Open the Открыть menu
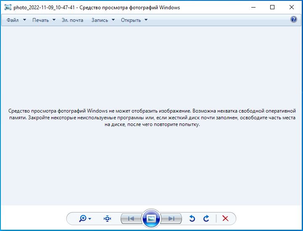 click(131, 20)
